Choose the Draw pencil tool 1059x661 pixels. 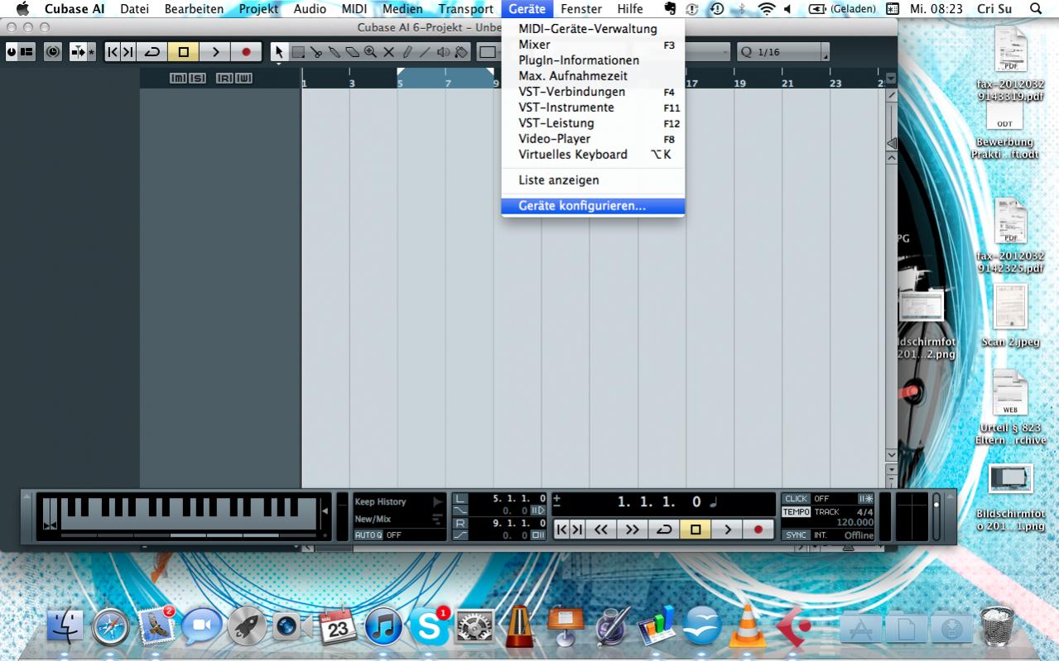[407, 51]
